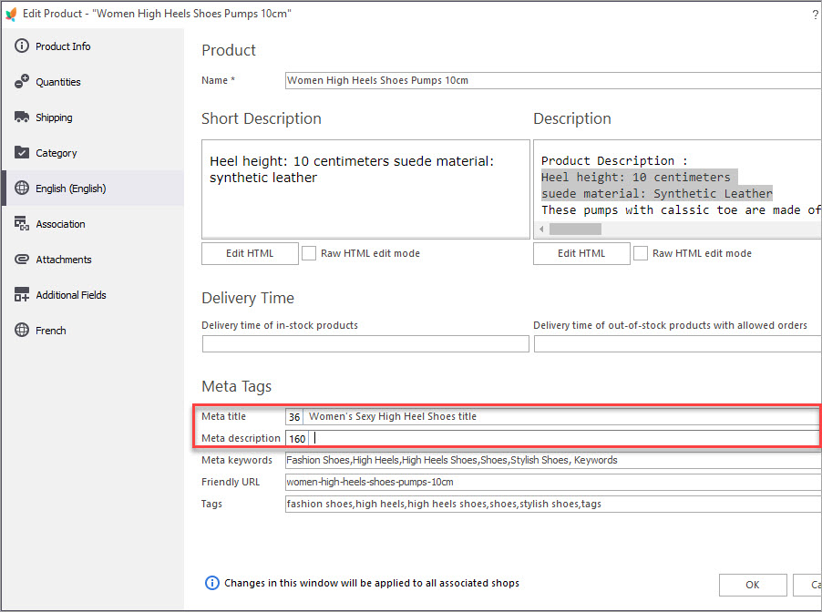
Task: Click Edit HTML under Description
Action: coord(582,253)
